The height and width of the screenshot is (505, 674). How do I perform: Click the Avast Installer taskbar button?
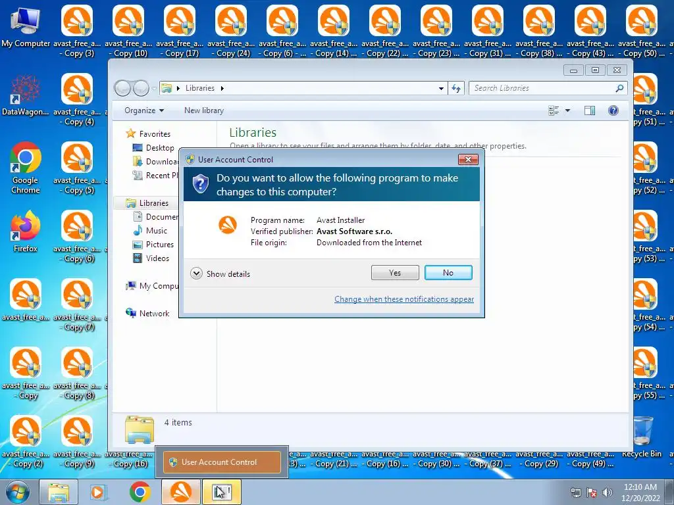(180, 492)
